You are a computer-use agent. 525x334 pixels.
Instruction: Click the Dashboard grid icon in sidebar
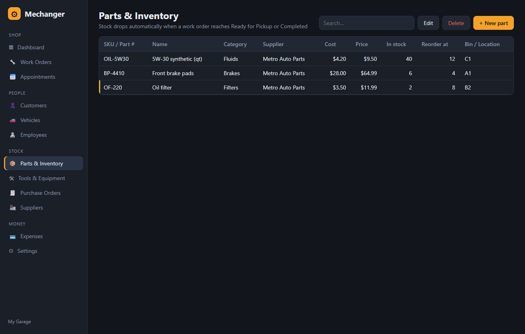(11, 47)
